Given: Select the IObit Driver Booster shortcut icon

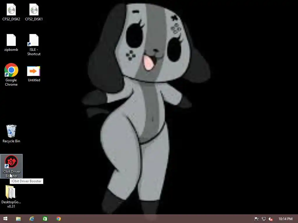Looking at the screenshot, I should 11,162.
